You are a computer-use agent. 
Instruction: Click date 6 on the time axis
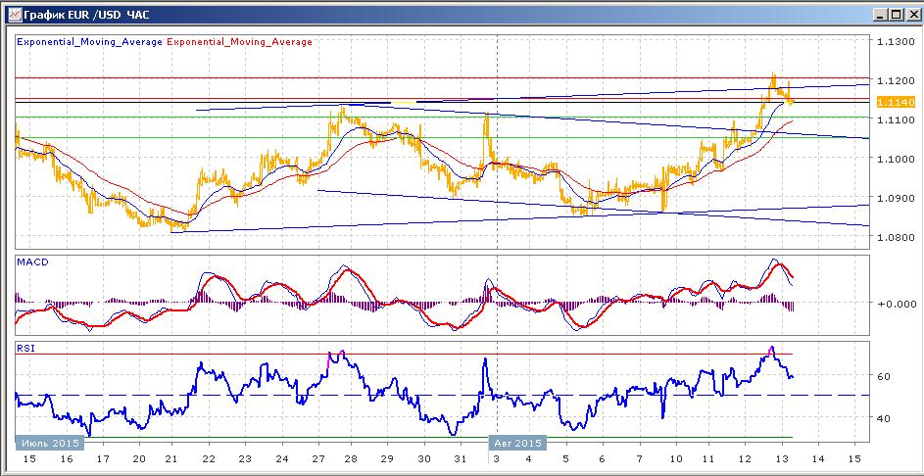coord(602,459)
